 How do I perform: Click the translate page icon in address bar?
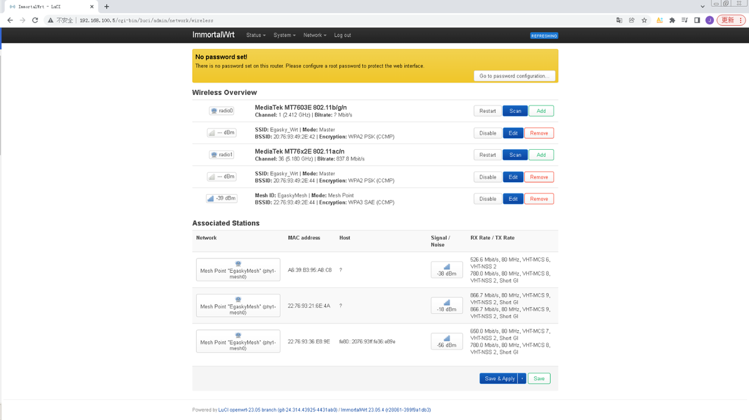pyautogui.click(x=619, y=20)
